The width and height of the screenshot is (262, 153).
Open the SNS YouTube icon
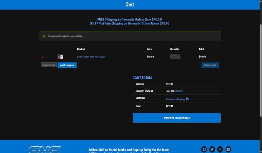coord(228,149)
